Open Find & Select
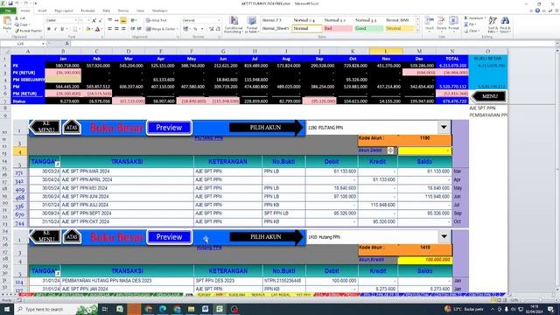Image resolution: width=560 pixels, height=315 pixels. coord(505,24)
